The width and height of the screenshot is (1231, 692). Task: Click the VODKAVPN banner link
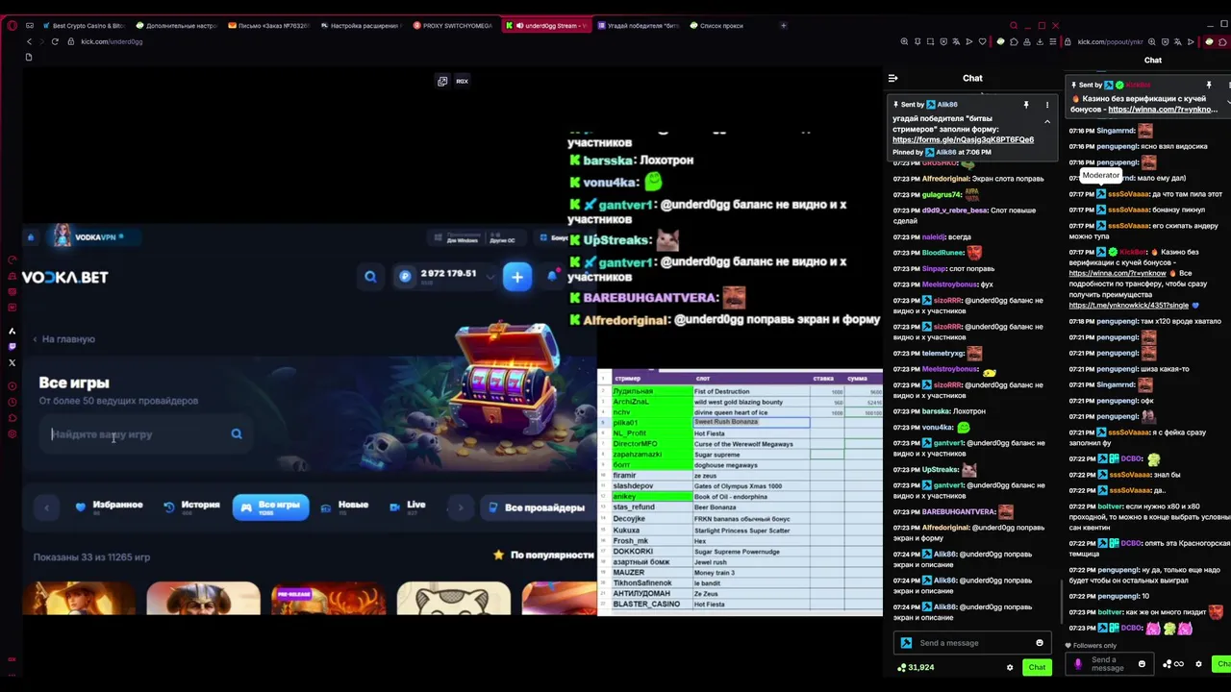(x=94, y=236)
